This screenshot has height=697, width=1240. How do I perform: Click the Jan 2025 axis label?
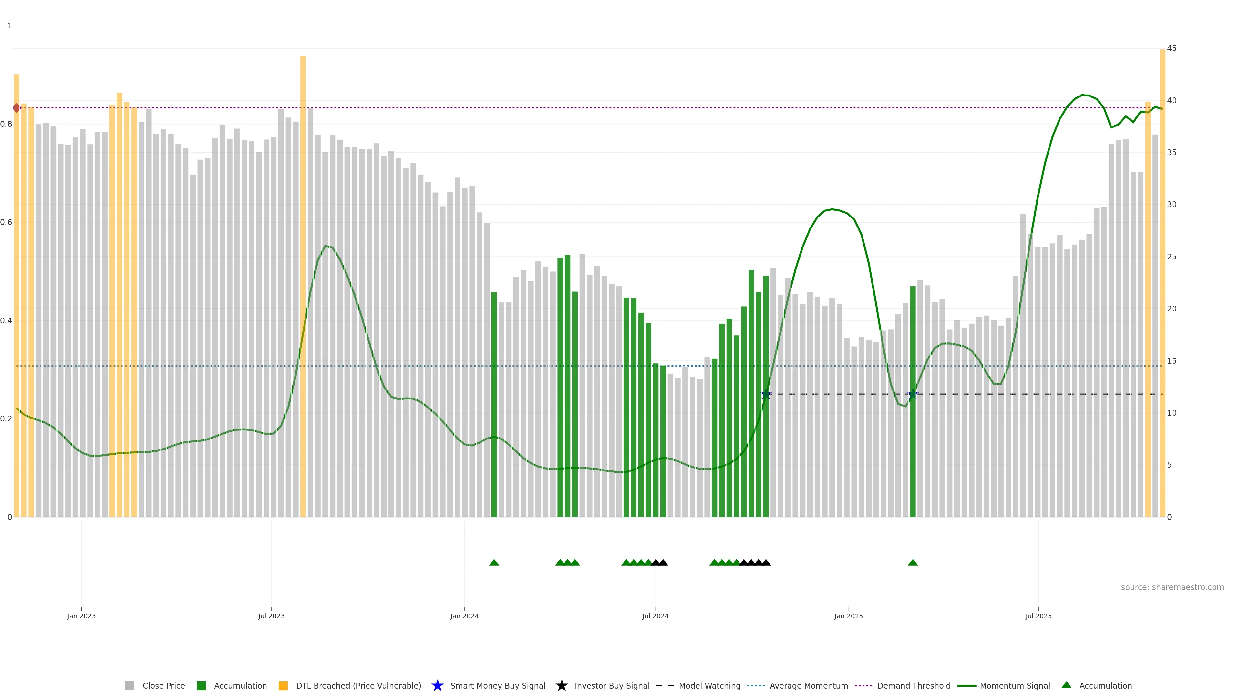849,616
